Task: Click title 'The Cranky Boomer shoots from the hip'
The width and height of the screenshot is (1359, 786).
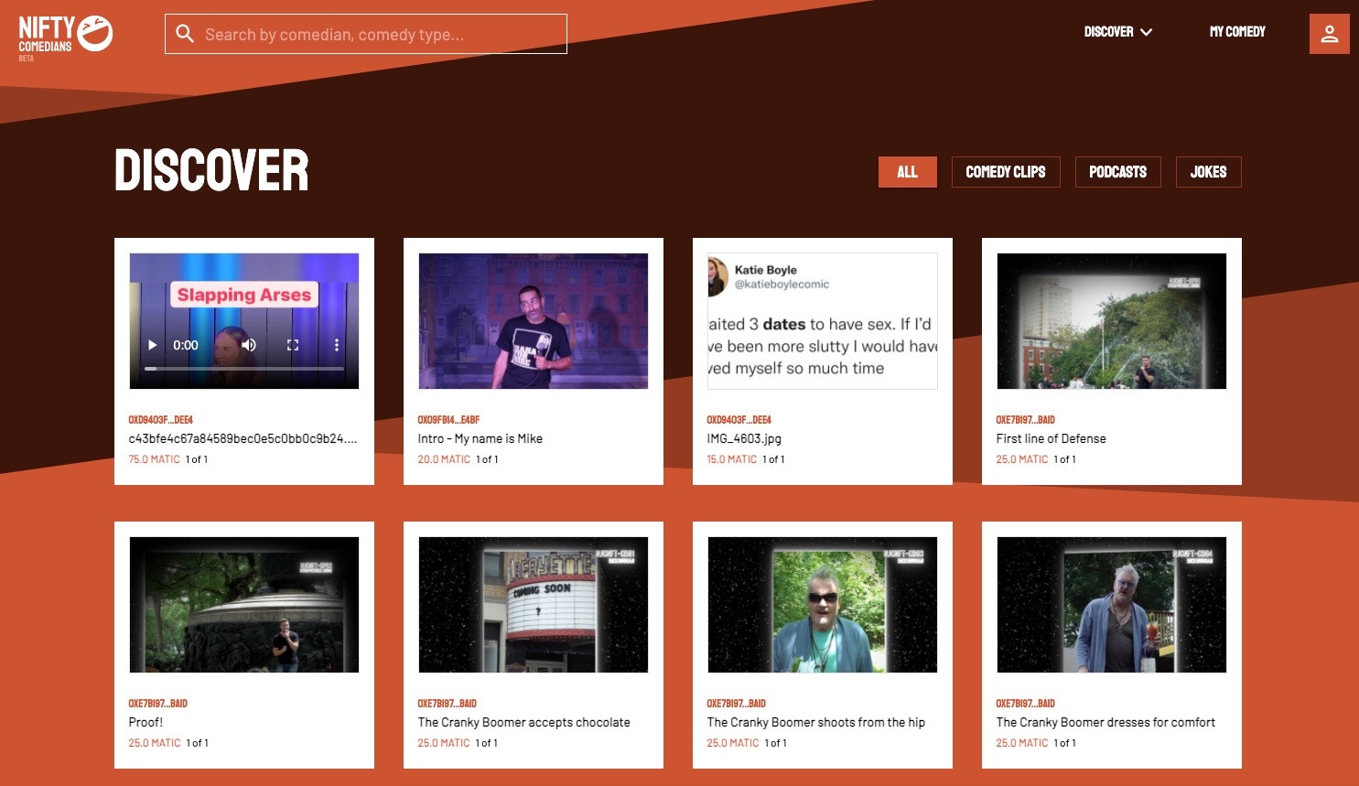Action: (816, 723)
